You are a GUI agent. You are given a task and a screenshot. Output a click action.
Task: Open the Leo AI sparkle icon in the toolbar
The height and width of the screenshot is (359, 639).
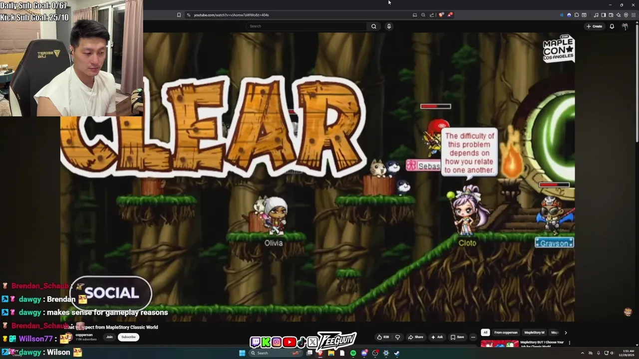pyautogui.click(x=619, y=15)
